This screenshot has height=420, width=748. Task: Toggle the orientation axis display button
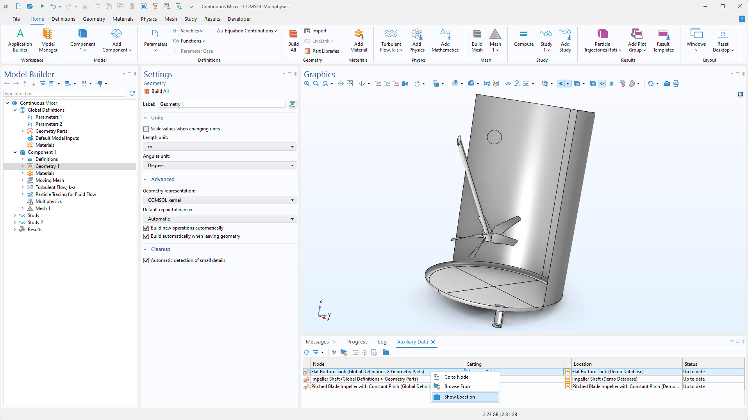pos(602,84)
